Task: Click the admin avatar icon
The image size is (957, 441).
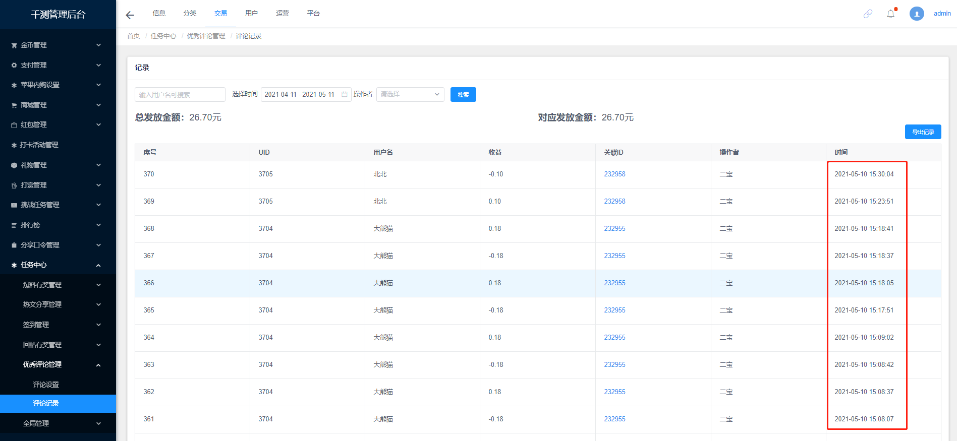Action: pos(917,14)
